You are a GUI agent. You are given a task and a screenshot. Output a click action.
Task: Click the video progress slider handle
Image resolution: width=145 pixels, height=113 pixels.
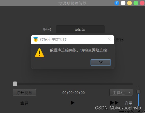tap(15, 84)
